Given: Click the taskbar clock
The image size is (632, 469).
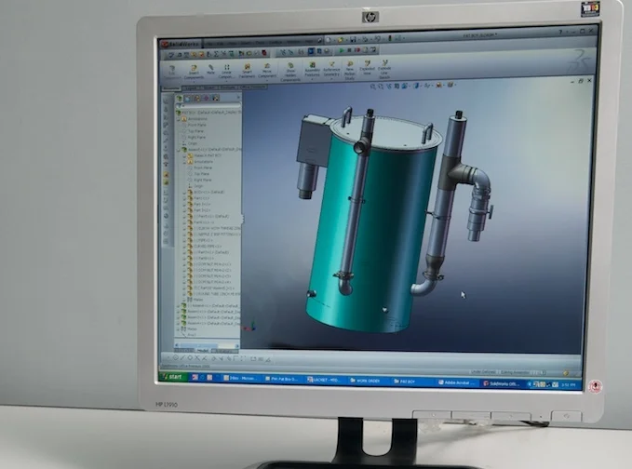Looking at the screenshot, I should pos(568,385).
